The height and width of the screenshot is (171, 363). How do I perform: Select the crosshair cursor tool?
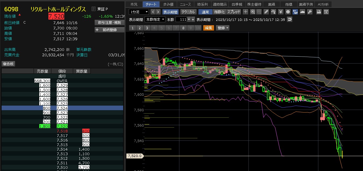coord(245,12)
